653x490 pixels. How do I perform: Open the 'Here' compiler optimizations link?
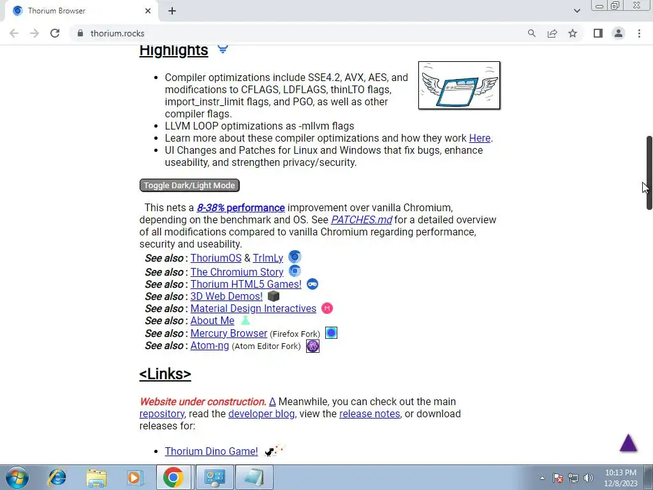pos(480,138)
